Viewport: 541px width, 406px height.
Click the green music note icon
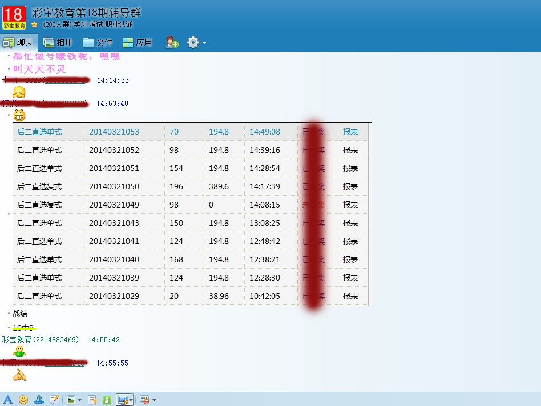click(x=107, y=400)
